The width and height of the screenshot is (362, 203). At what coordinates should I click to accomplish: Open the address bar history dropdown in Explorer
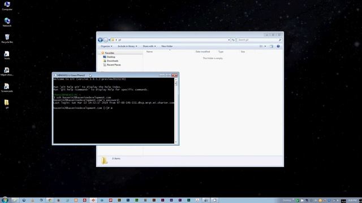229,40
